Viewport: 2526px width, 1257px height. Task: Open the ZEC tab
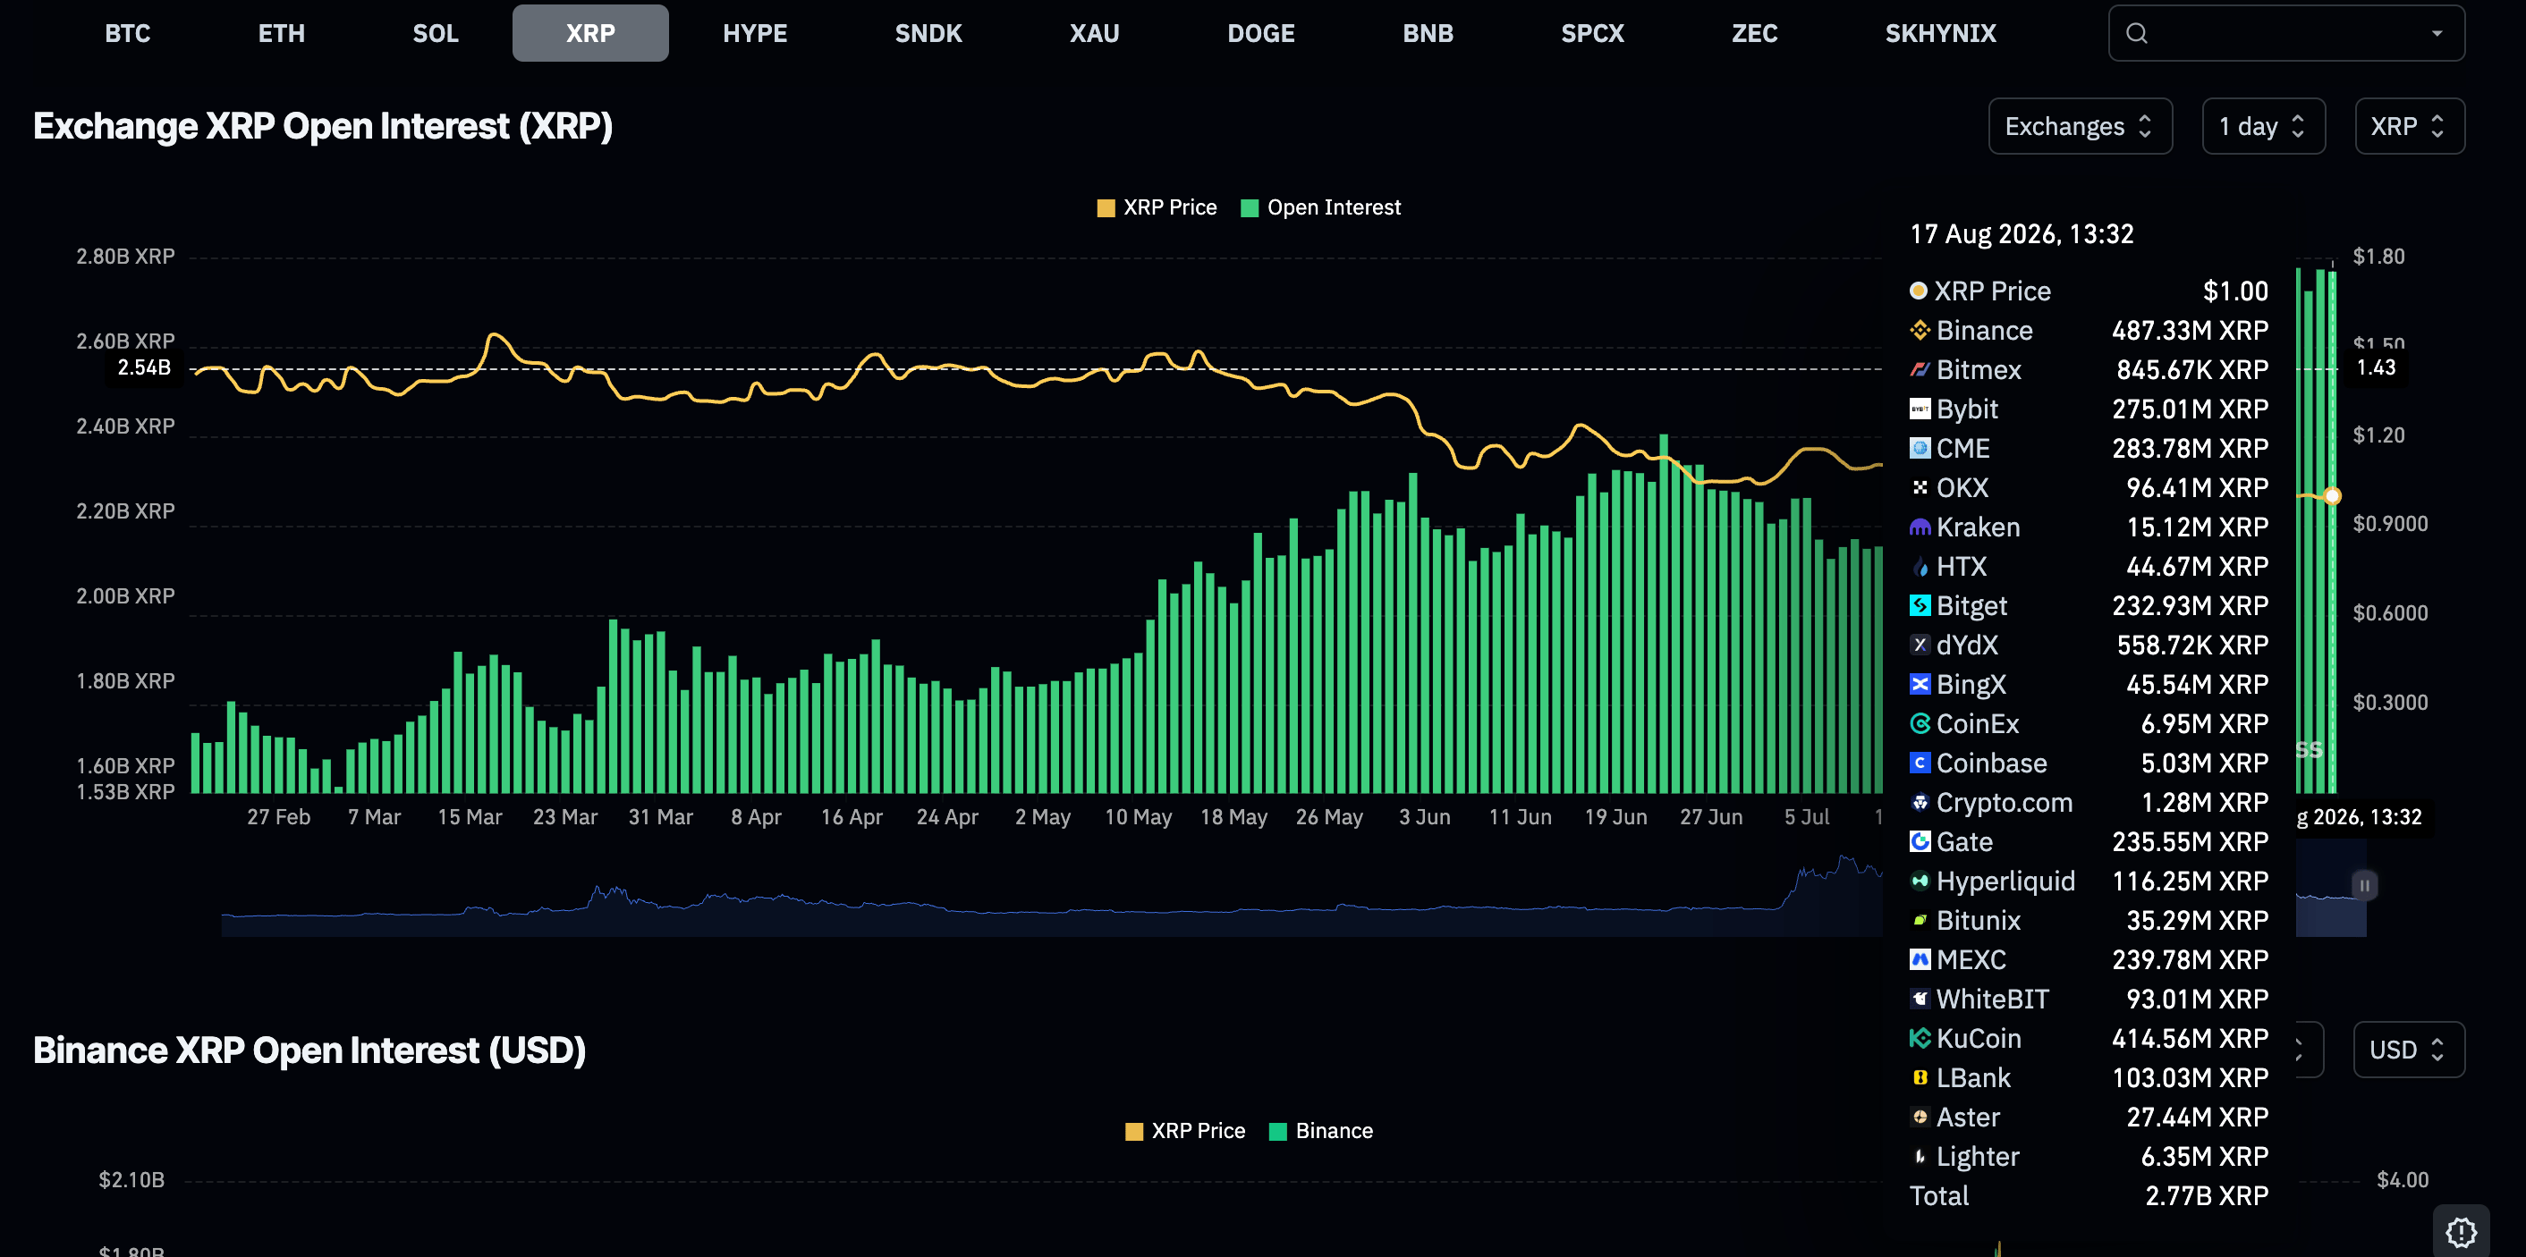click(x=1754, y=33)
